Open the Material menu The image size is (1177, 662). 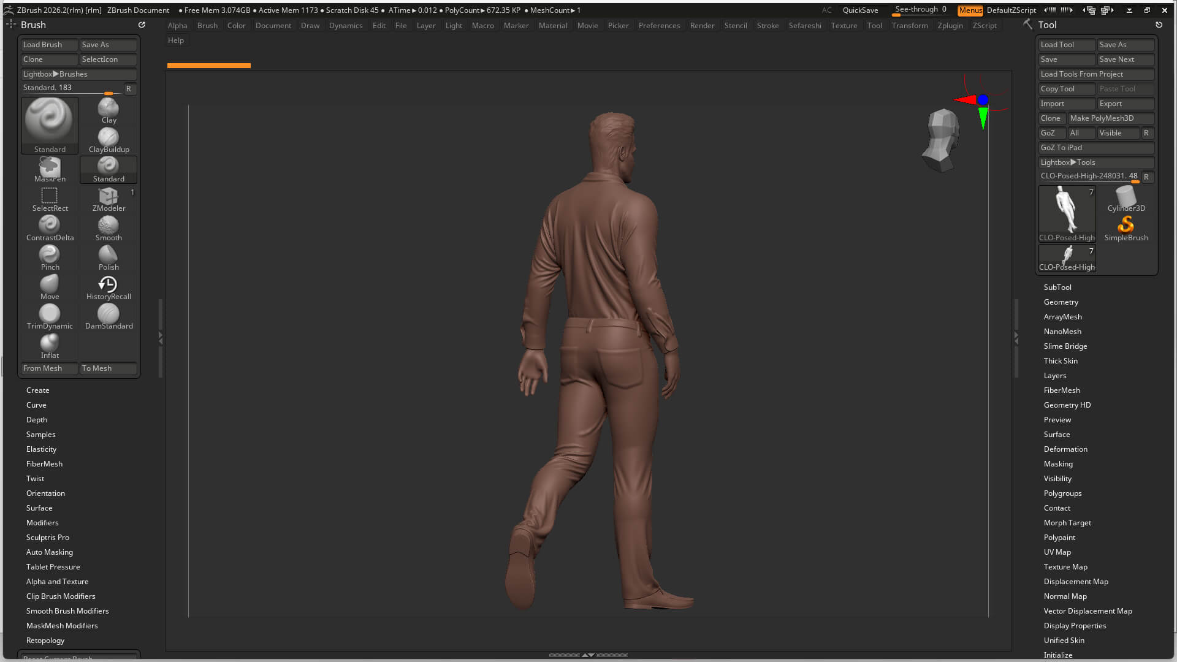click(x=553, y=26)
